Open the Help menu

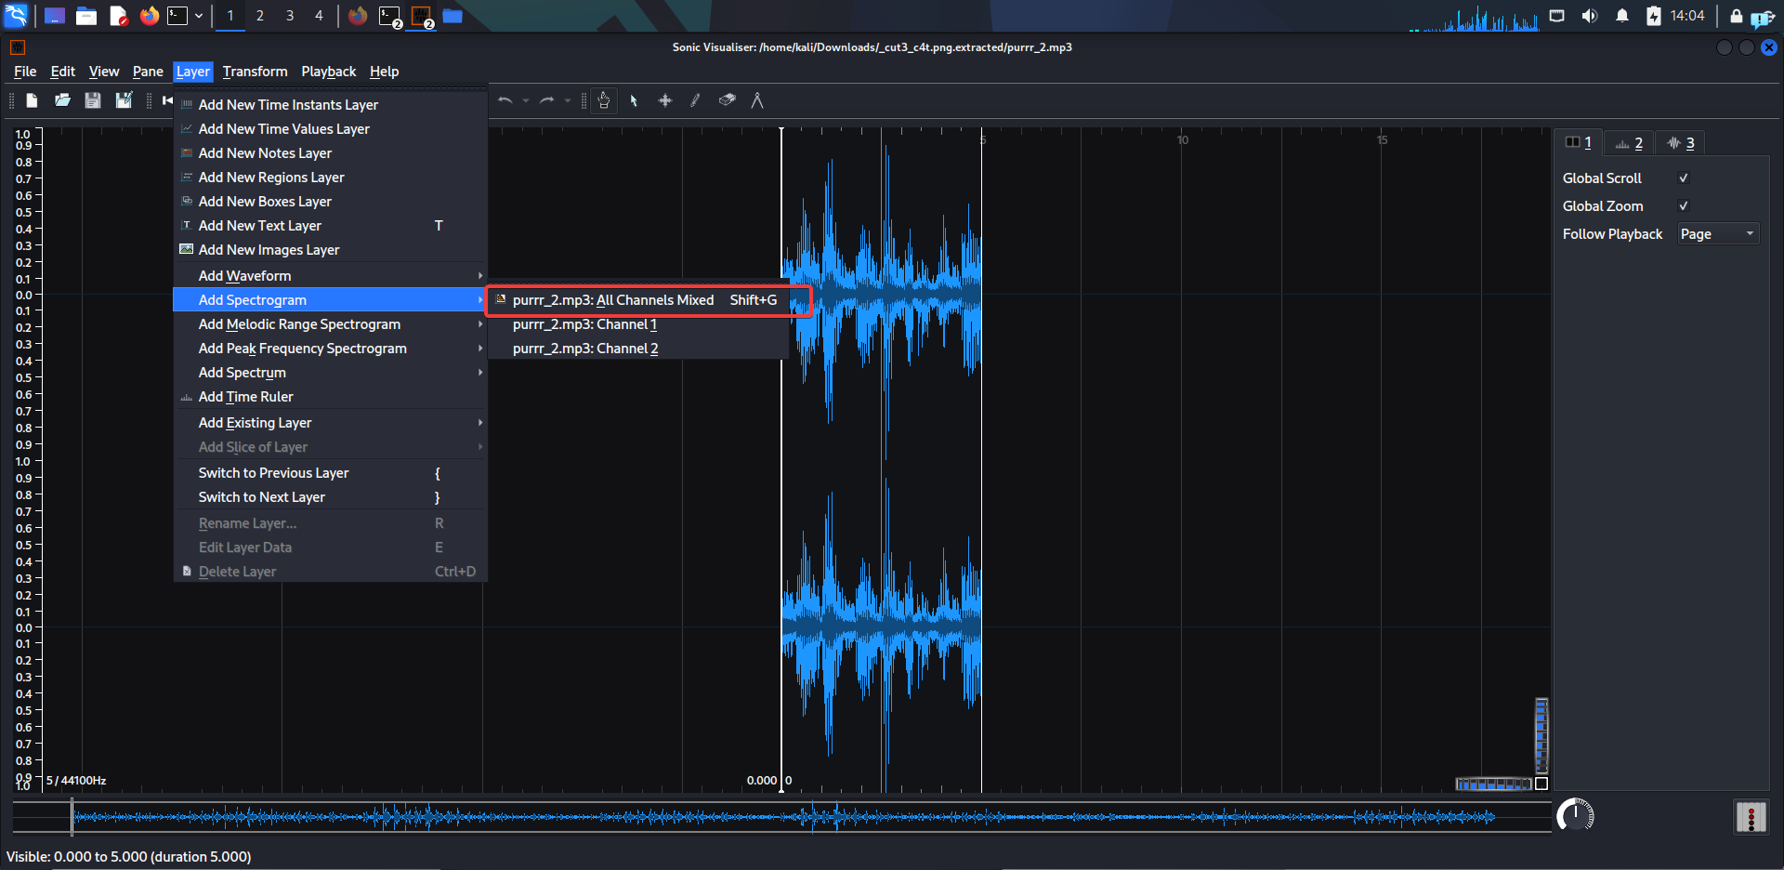coord(385,72)
